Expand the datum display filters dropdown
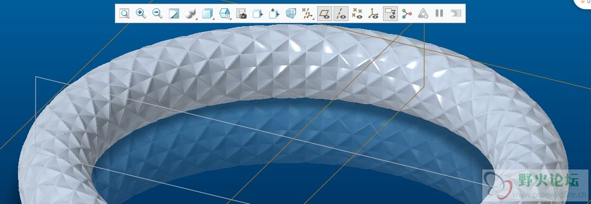The width and height of the screenshot is (591, 204). coord(308,14)
